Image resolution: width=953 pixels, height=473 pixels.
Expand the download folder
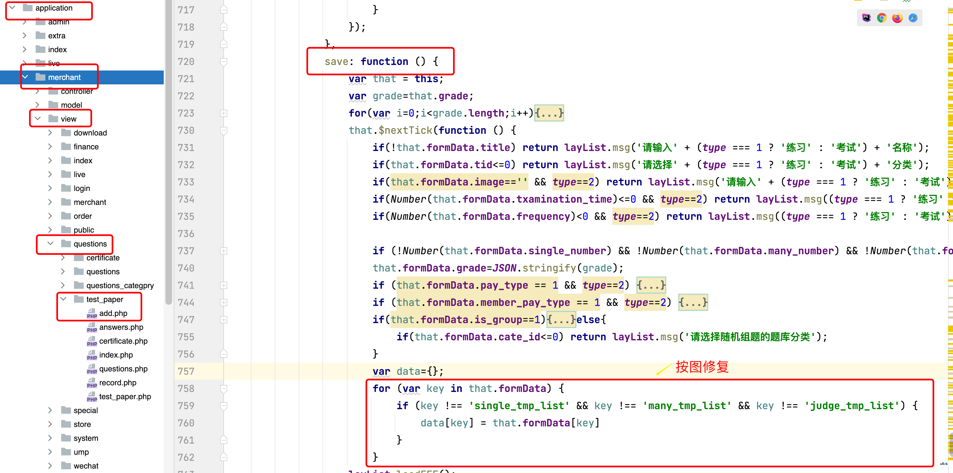click(x=50, y=132)
